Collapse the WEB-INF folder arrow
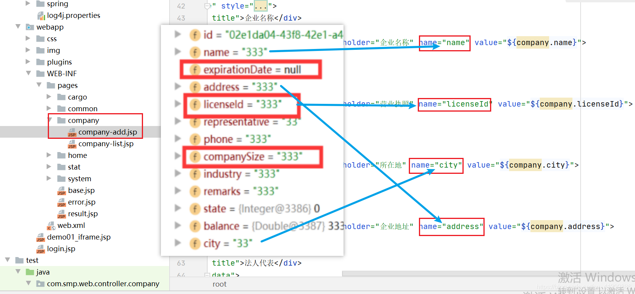 coord(28,73)
